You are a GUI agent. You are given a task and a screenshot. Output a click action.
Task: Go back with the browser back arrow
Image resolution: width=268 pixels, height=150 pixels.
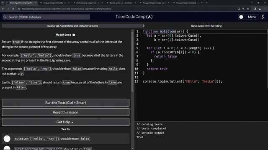(3, 9)
